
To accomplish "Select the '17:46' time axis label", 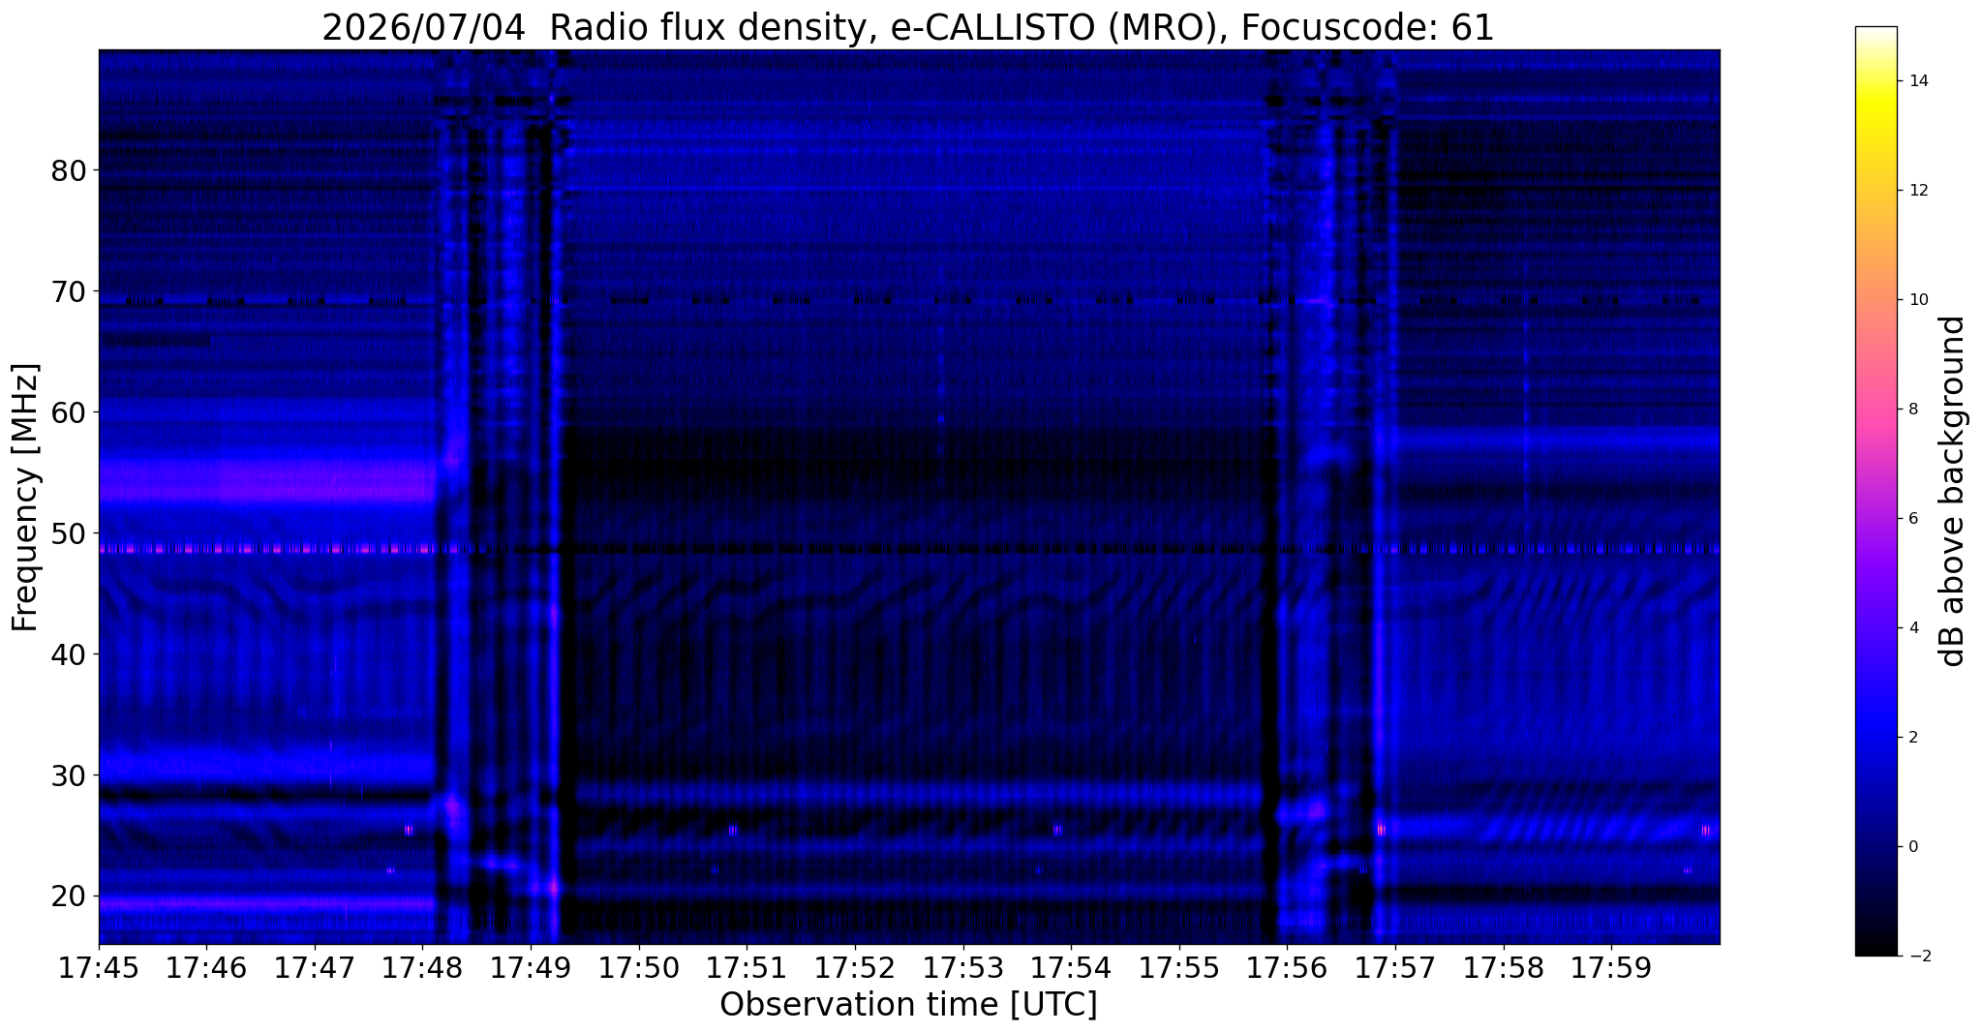I will 206,969.
